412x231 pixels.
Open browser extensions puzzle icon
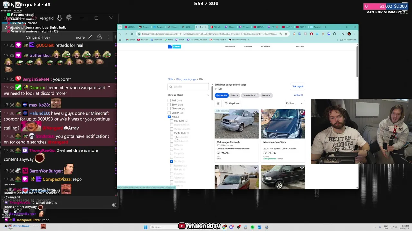[x=335, y=34]
